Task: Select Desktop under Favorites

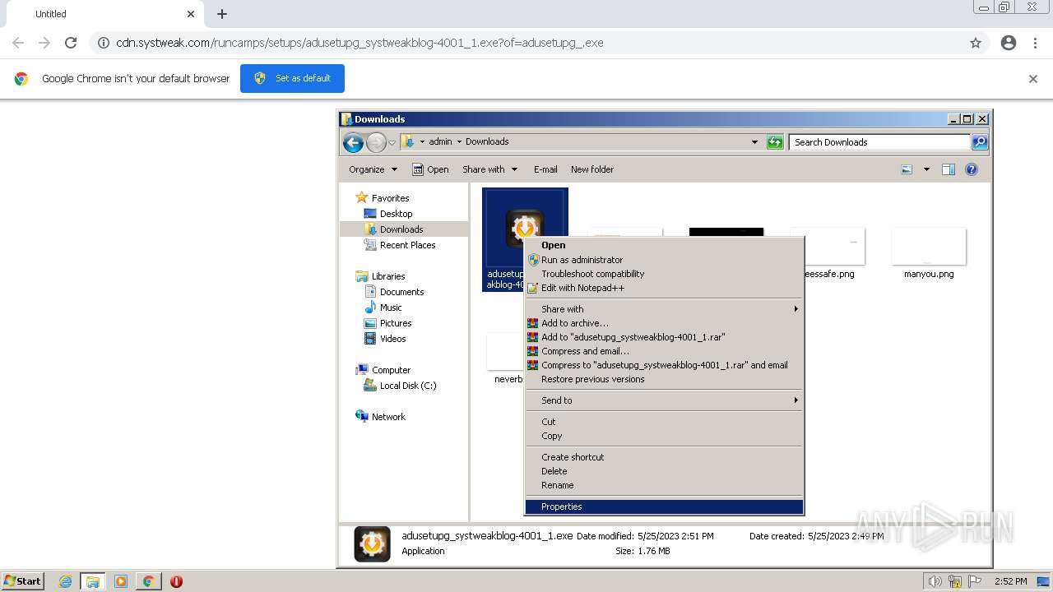Action: click(388, 214)
